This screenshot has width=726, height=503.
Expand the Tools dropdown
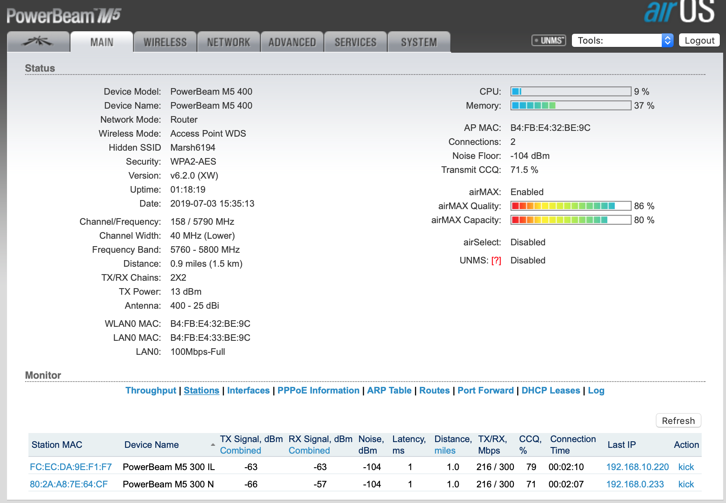coord(623,40)
